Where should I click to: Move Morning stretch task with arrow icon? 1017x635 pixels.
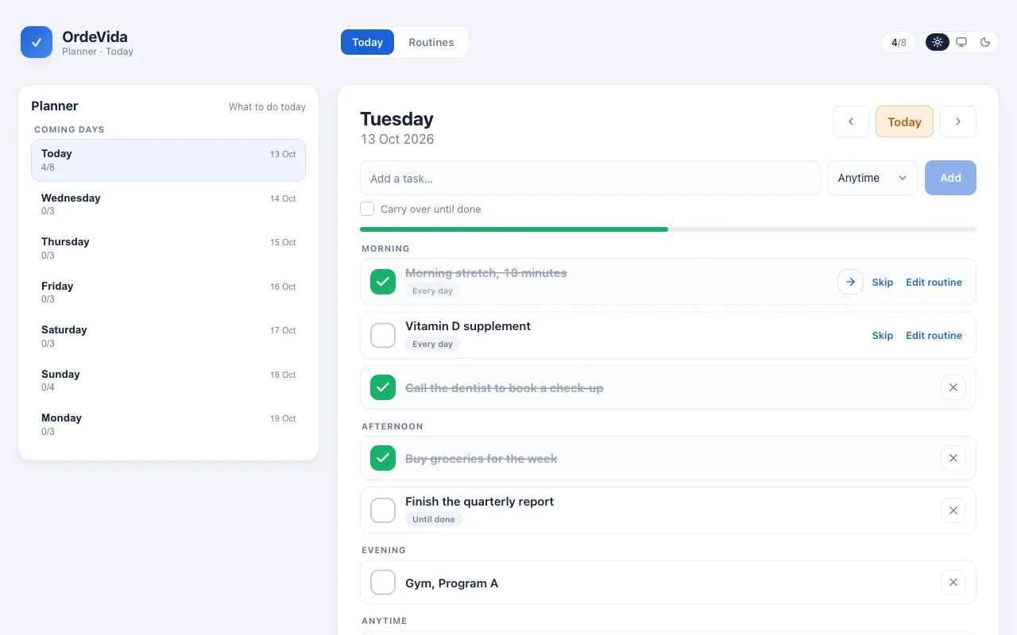click(x=850, y=282)
